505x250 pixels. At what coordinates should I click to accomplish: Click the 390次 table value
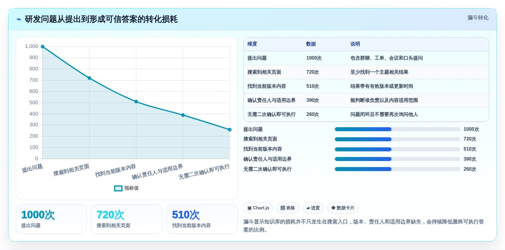313,100
